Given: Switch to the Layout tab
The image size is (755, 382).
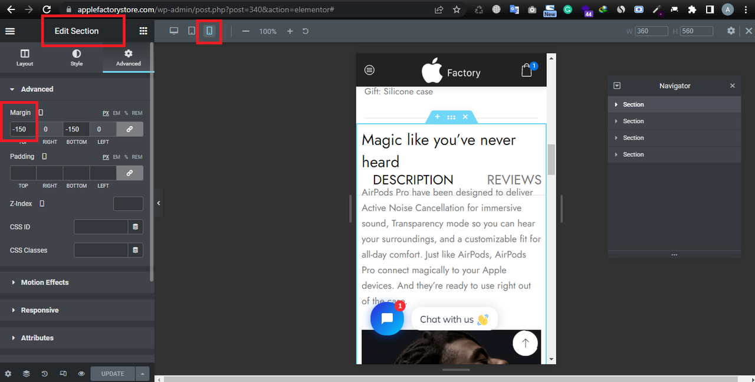Looking at the screenshot, I should tap(25, 58).
